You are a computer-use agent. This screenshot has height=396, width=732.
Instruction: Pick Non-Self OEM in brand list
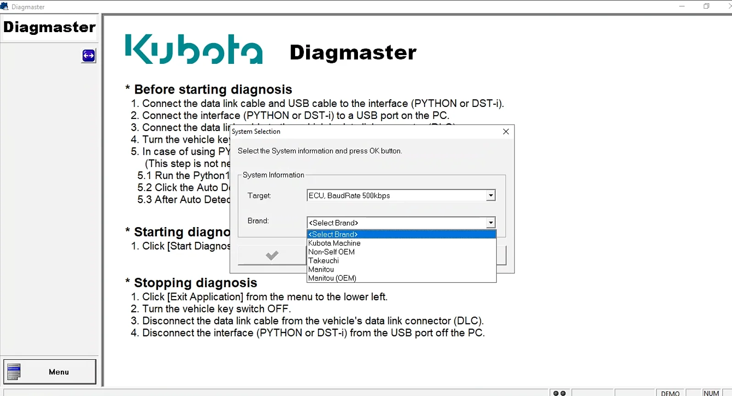tap(402, 252)
